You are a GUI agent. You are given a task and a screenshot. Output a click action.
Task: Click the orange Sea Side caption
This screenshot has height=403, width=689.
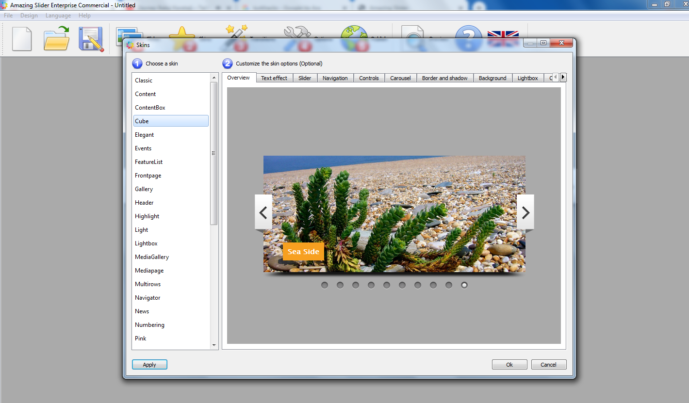click(x=303, y=251)
